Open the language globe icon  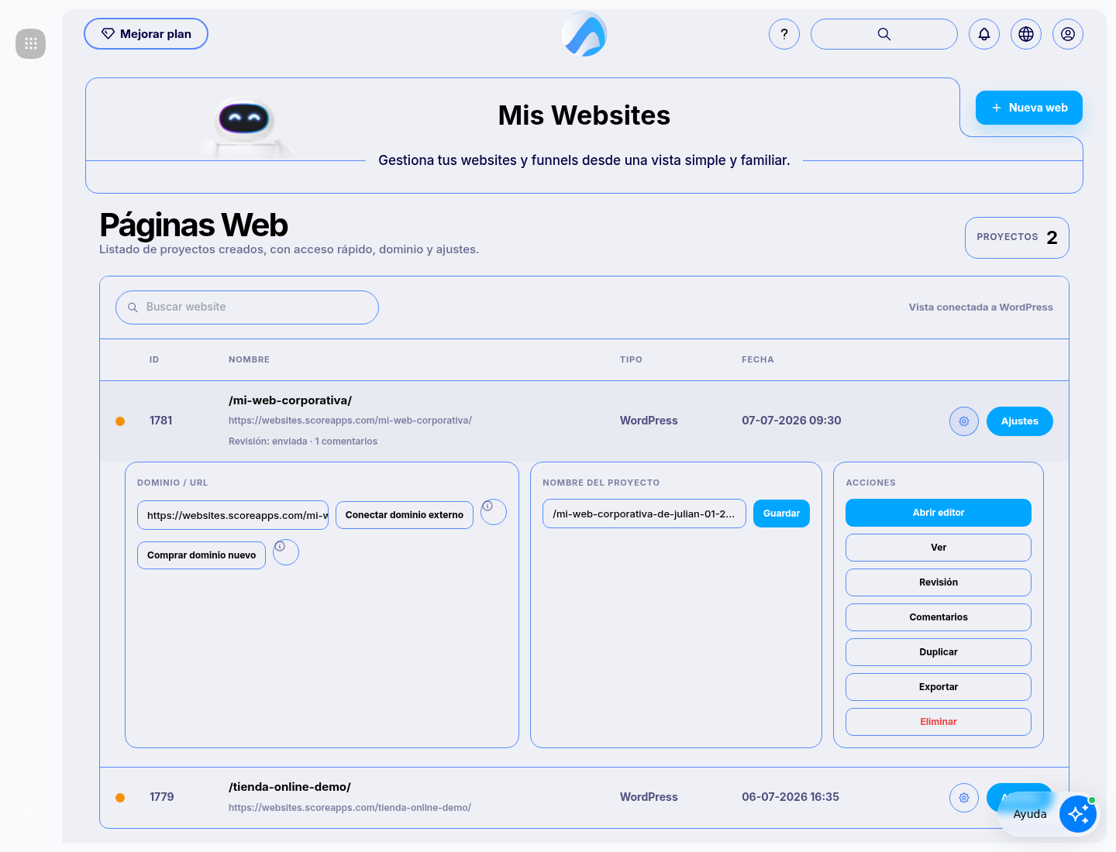pyautogui.click(x=1026, y=34)
